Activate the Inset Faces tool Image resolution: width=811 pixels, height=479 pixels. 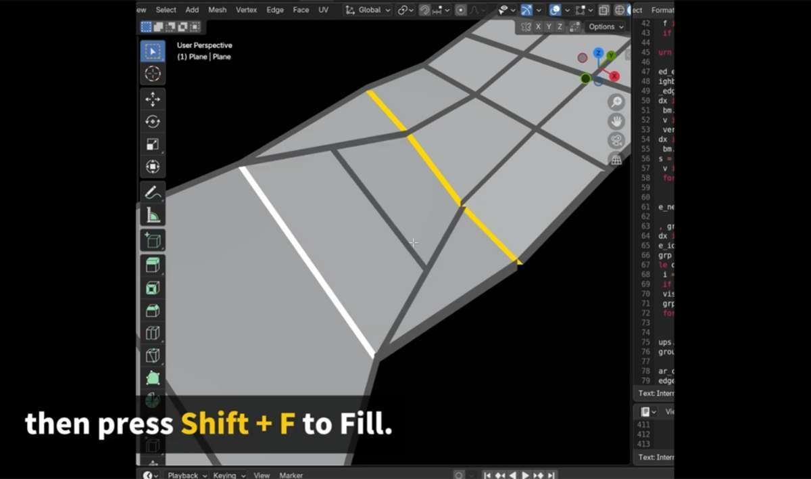(153, 288)
